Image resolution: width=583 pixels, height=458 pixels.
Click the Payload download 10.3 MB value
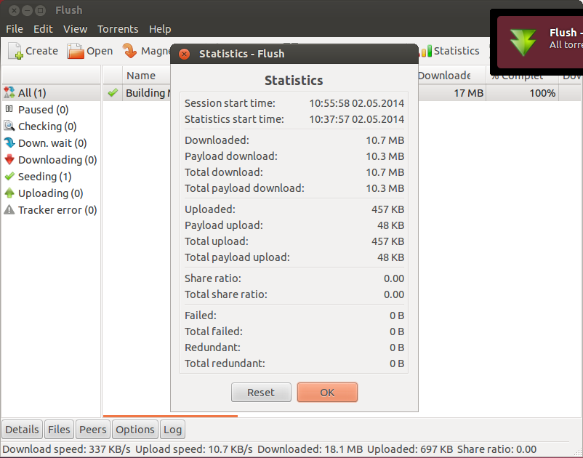[x=385, y=156]
